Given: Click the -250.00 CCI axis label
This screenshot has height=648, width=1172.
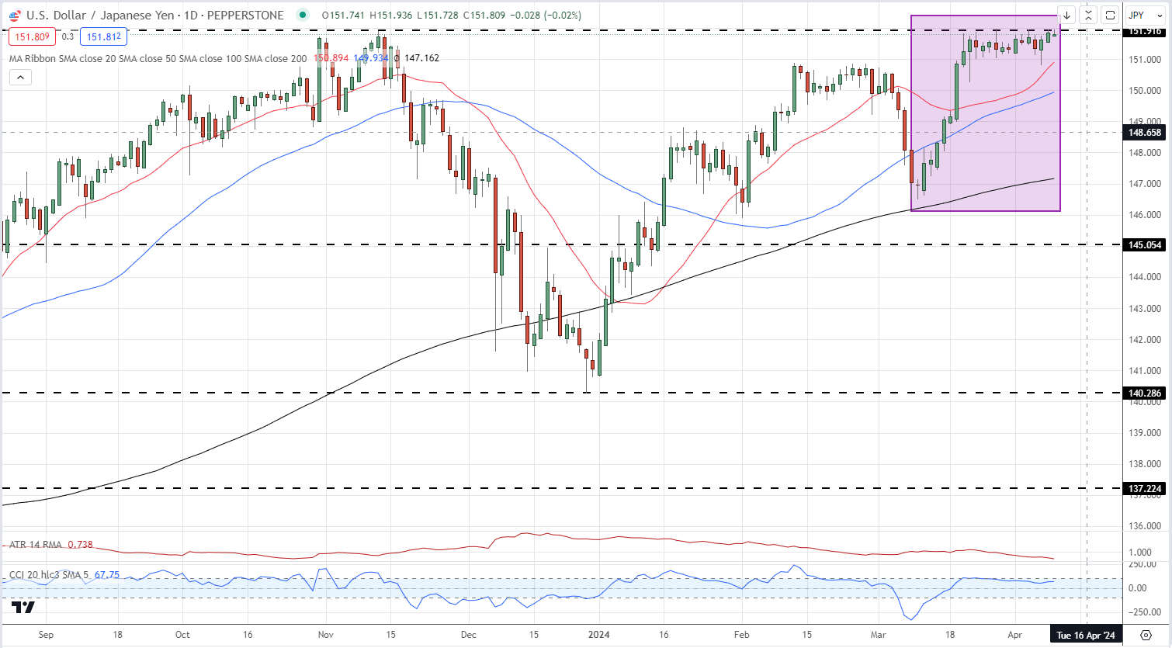Looking at the screenshot, I should click(1146, 612).
